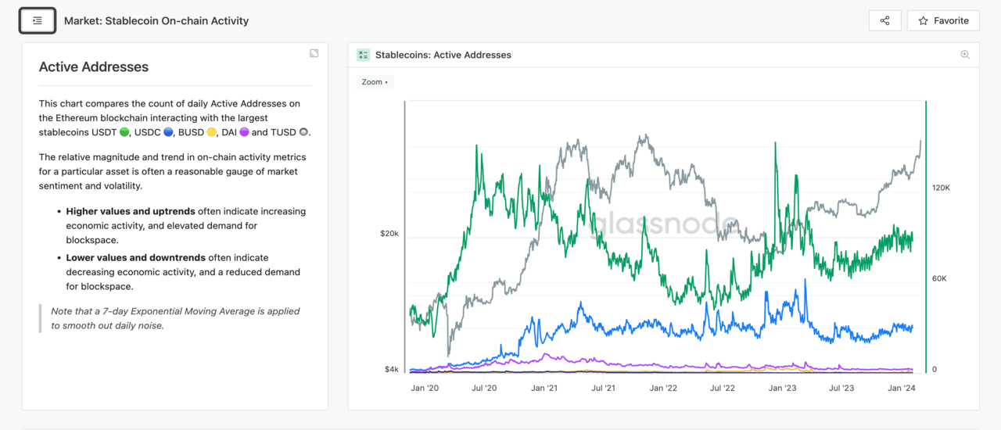Click the green USDT circle icon
Image resolution: width=1001 pixels, height=430 pixels.
pyautogui.click(x=124, y=133)
